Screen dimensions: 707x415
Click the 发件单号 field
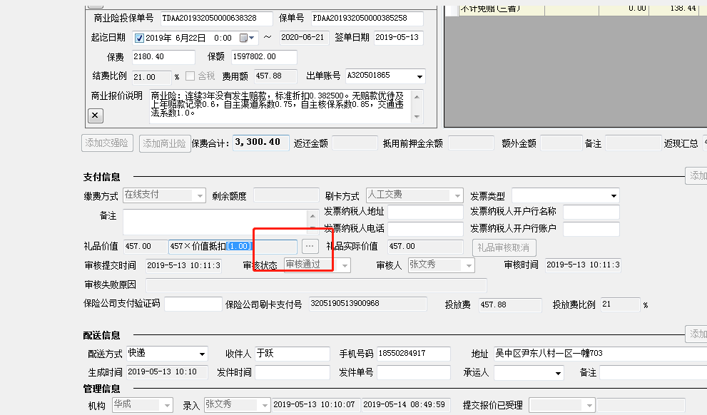coord(414,373)
